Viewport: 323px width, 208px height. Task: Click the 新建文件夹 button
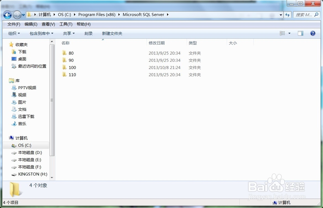point(112,33)
